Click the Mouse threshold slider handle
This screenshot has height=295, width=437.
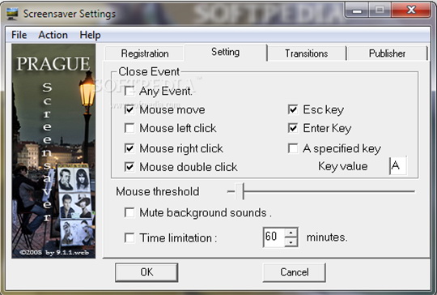[x=240, y=191]
